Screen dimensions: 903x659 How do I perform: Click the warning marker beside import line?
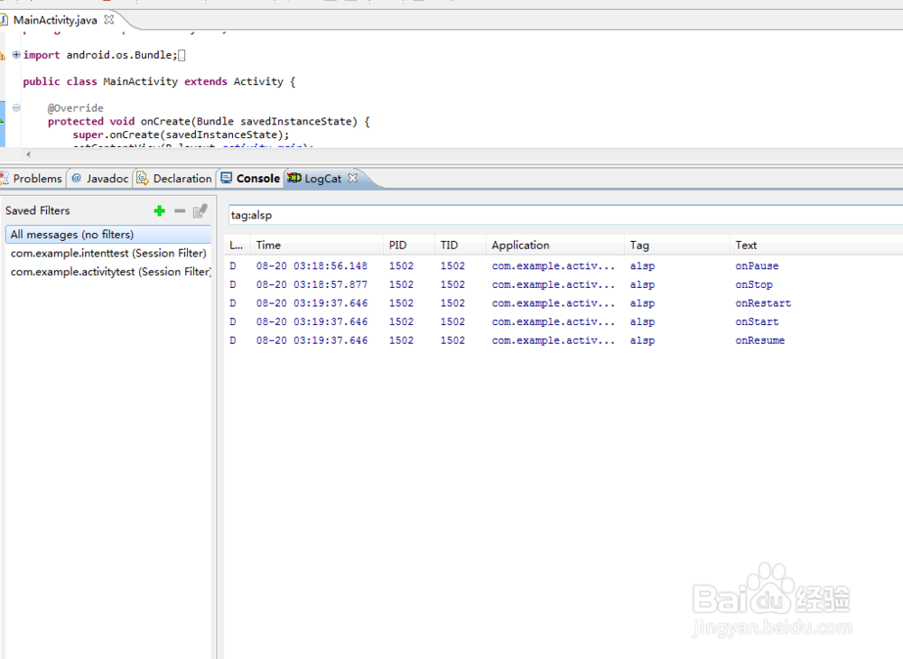tap(3, 55)
